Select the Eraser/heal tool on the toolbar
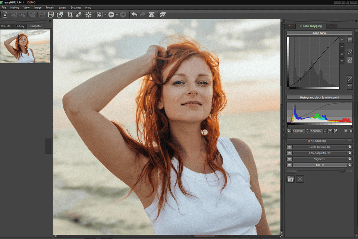358x239 pixels. point(78,15)
